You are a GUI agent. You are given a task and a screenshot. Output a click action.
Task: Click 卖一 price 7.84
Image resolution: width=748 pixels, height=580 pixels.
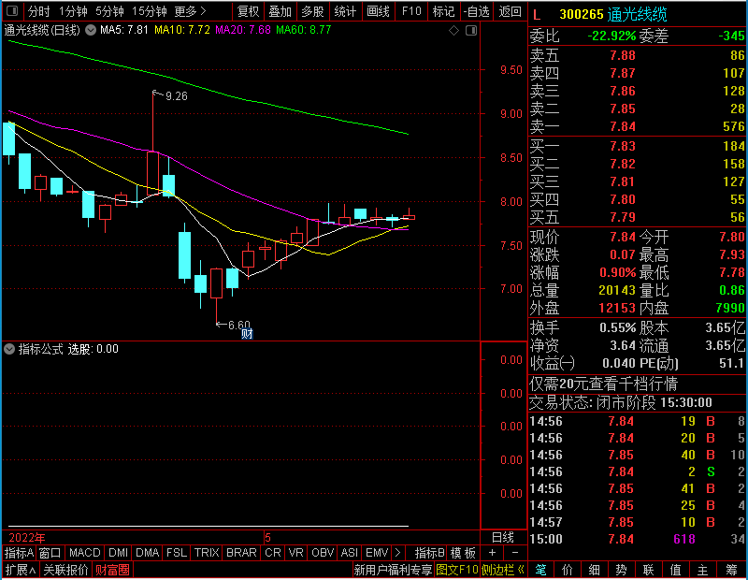point(623,126)
